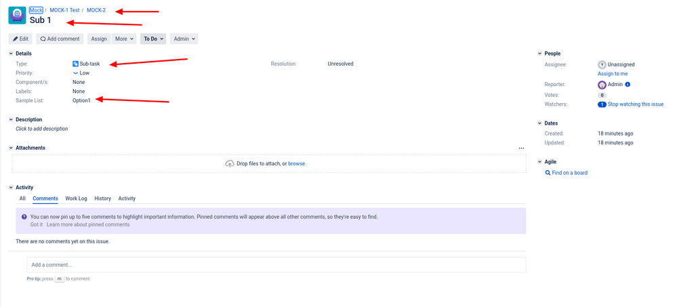The height and width of the screenshot is (307, 677).
Task: Click to add description placeholder
Action: pyautogui.click(x=42, y=129)
